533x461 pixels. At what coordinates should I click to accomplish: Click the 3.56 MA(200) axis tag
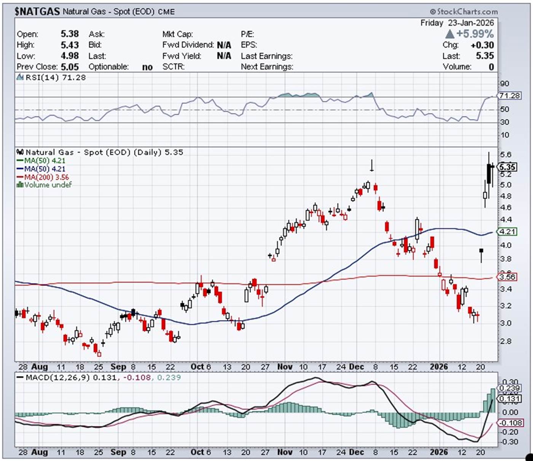[507, 277]
